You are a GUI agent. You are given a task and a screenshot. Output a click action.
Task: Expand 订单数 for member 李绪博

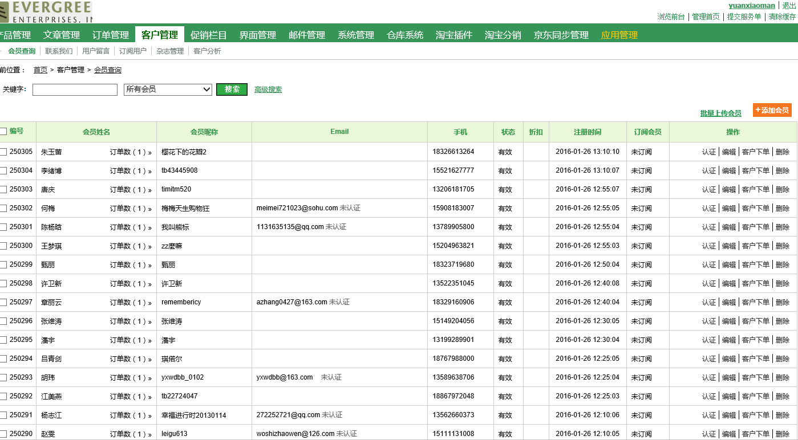131,171
